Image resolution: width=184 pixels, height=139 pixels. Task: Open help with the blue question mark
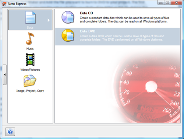pos(10,132)
